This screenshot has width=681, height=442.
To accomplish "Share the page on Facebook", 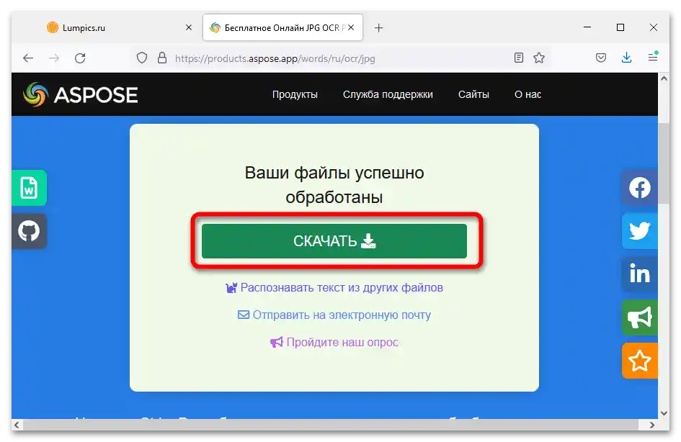I will tap(640, 188).
